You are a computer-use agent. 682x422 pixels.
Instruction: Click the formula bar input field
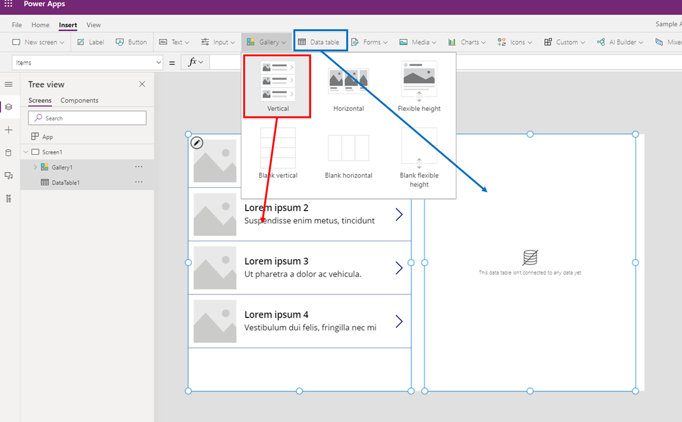445,63
